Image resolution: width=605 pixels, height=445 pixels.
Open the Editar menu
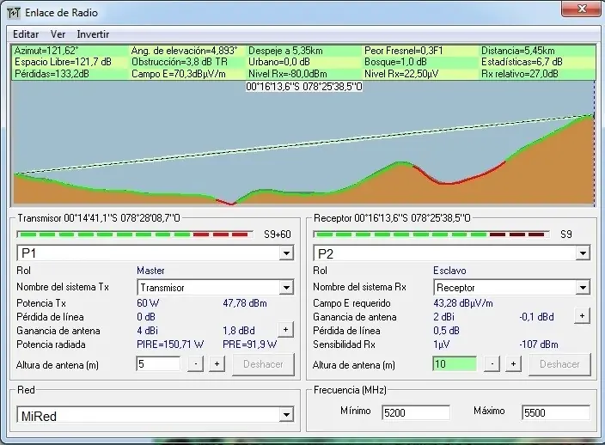pyautogui.click(x=26, y=34)
